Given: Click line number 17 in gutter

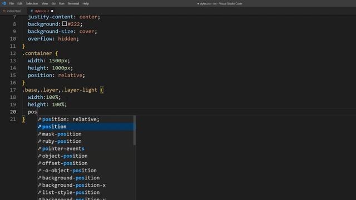Looking at the screenshot, I should click(13, 90).
